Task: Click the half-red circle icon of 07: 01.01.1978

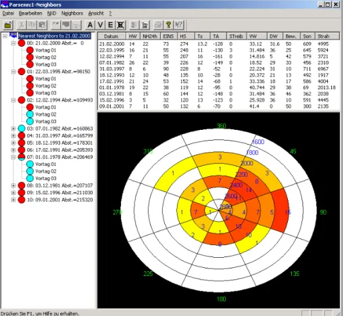Action: (x=22, y=157)
